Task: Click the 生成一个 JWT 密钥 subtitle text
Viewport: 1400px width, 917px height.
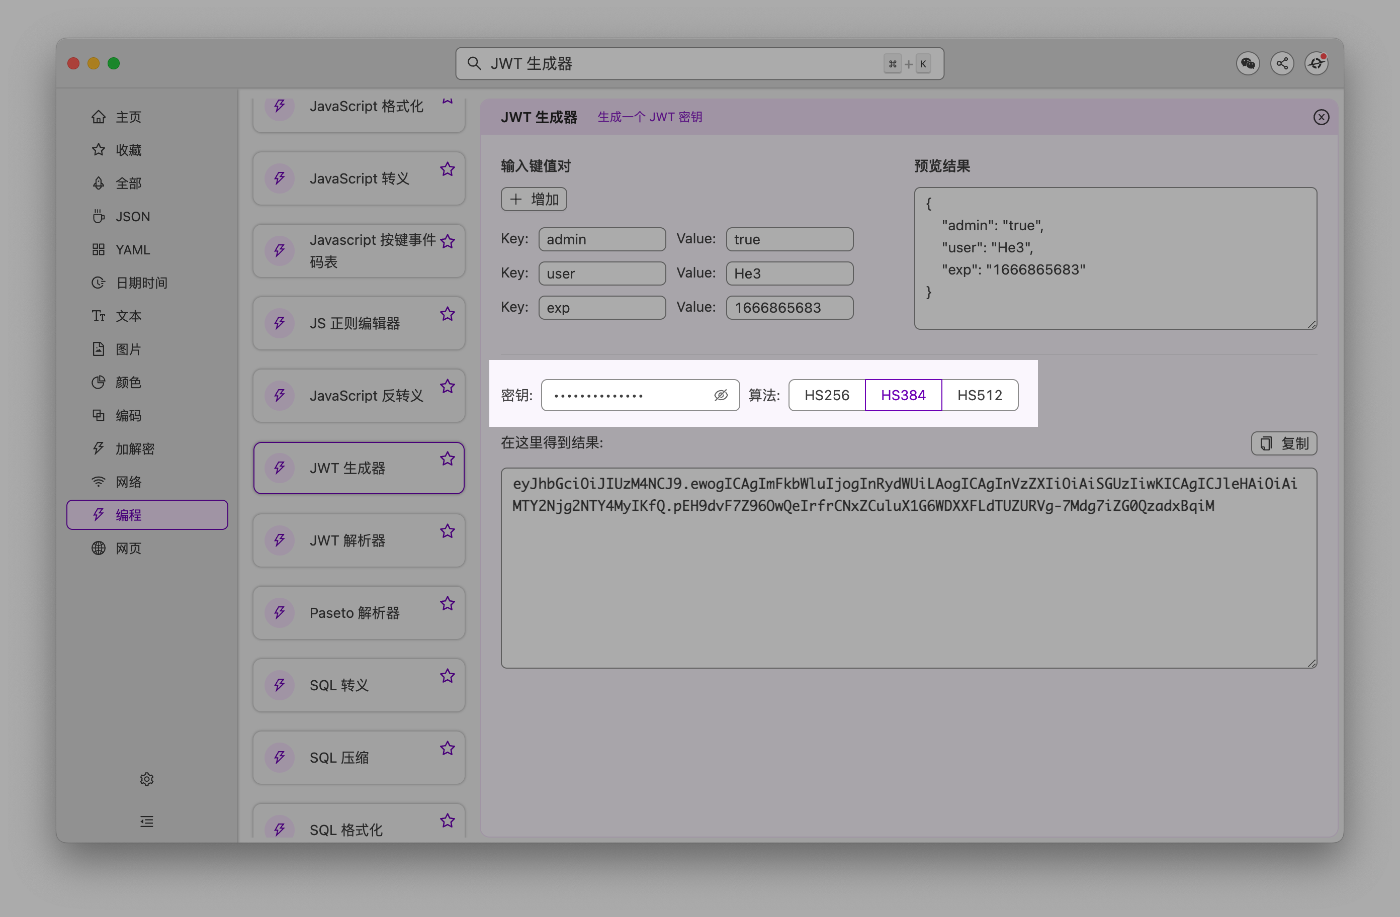Action: (649, 117)
